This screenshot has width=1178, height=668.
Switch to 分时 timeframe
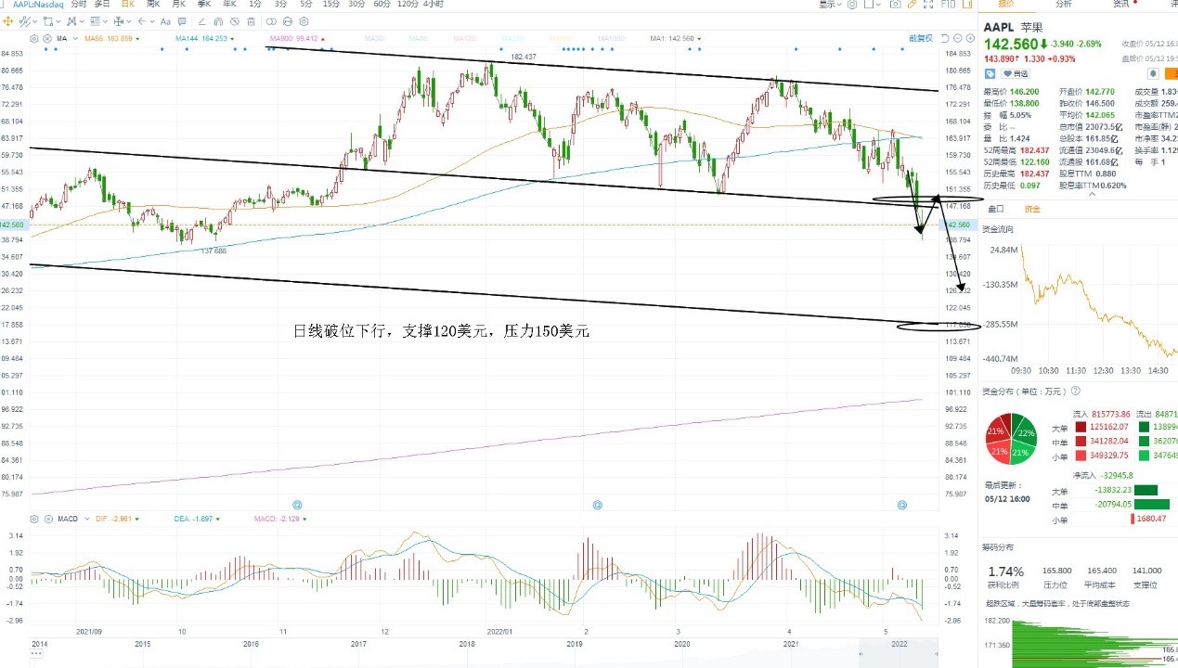tap(78, 5)
